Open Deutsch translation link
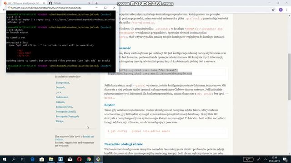 (x=60, y=87)
